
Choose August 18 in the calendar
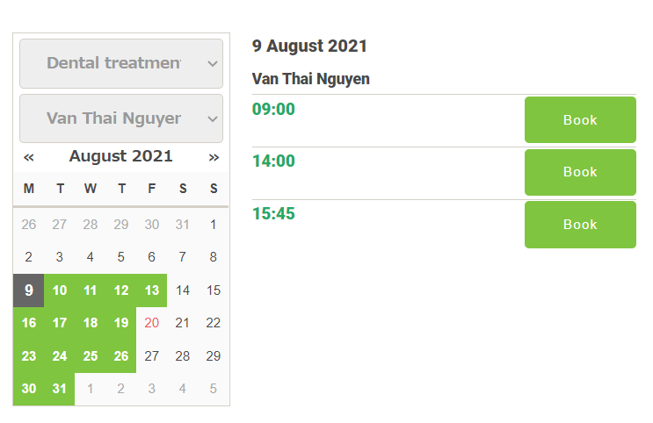point(91,323)
